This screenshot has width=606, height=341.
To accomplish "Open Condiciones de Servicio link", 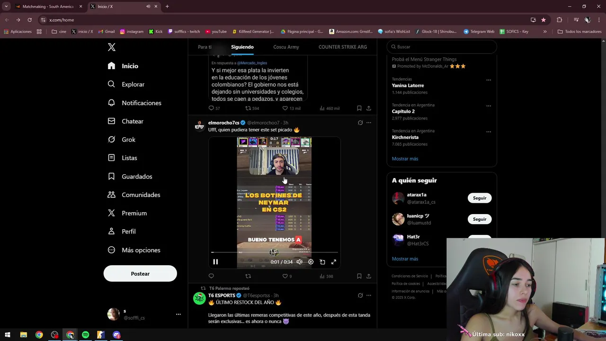I will tap(410, 276).
